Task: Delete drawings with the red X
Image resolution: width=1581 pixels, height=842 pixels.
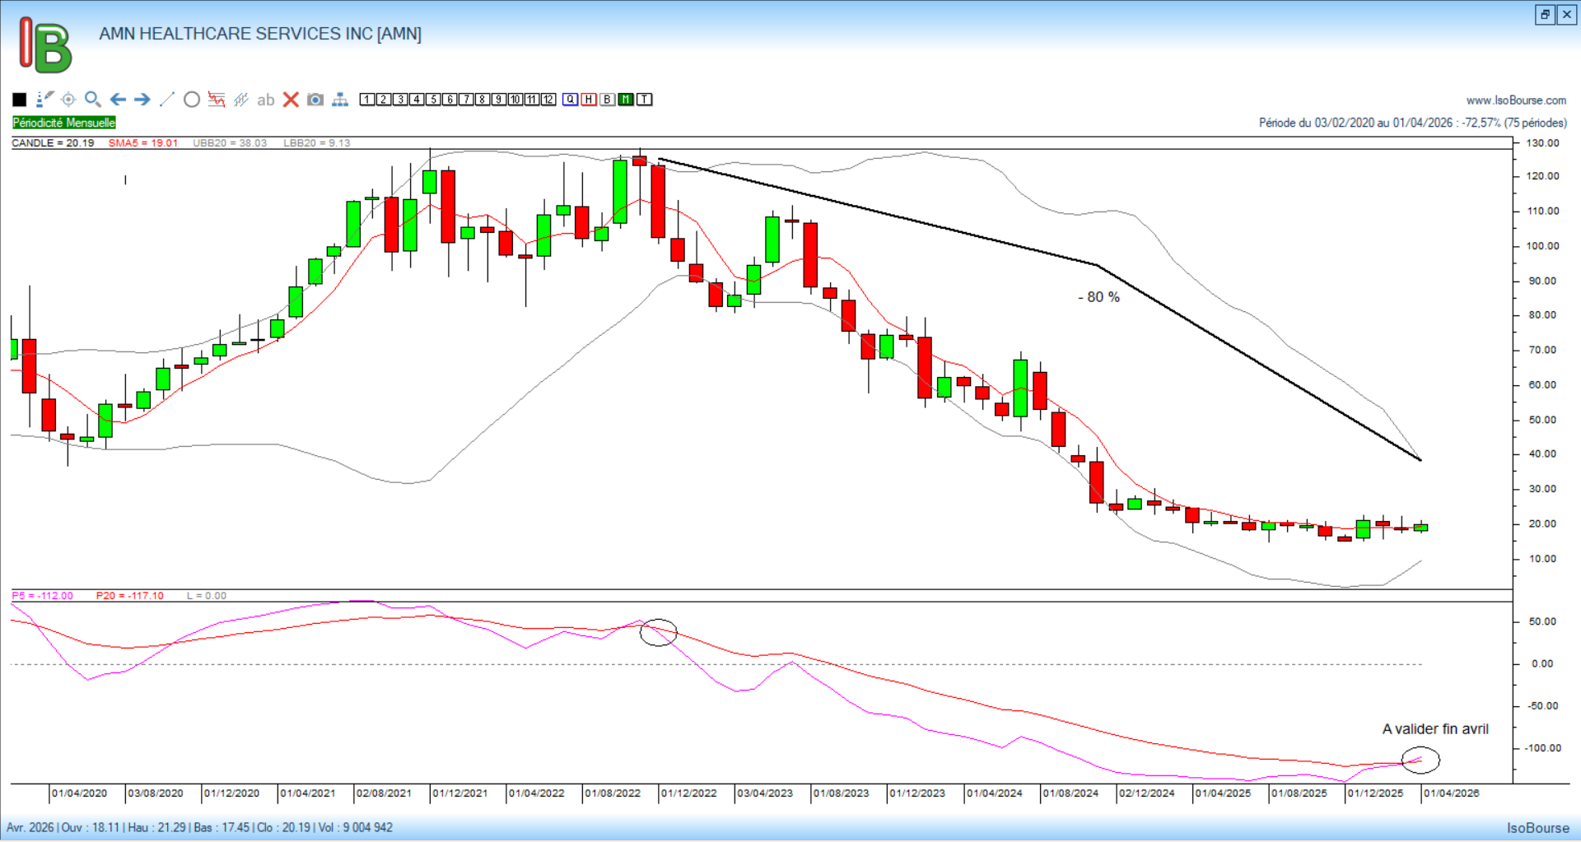Action: tap(291, 100)
